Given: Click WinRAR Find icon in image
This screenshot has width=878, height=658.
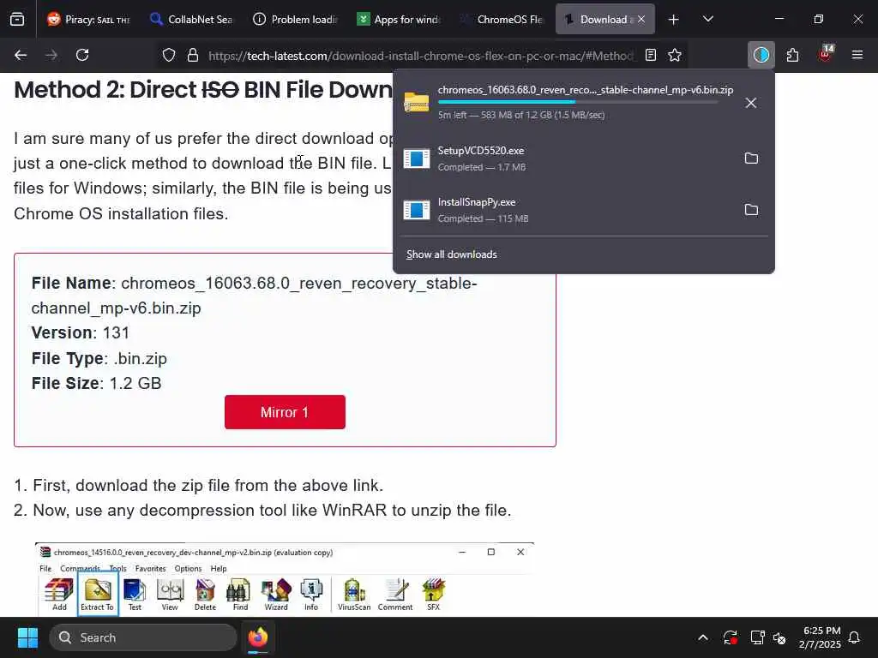Looking at the screenshot, I should (240, 595).
